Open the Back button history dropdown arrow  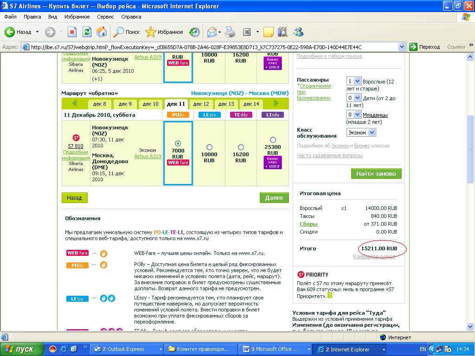click(37, 32)
